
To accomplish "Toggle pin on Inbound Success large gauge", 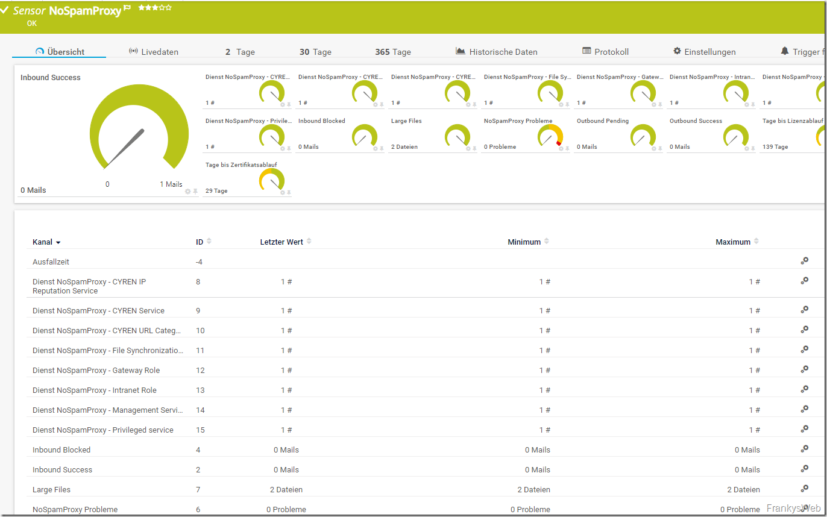I will pos(195,191).
